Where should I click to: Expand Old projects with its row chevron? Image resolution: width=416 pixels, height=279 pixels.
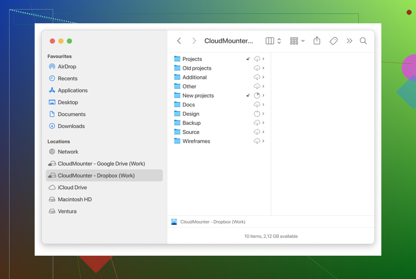(x=263, y=68)
